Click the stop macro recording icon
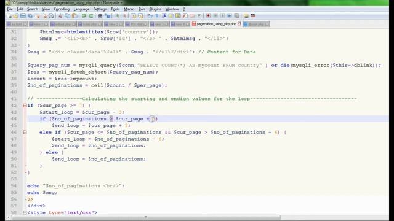Screen dimensions: 394x221 [215, 16]
